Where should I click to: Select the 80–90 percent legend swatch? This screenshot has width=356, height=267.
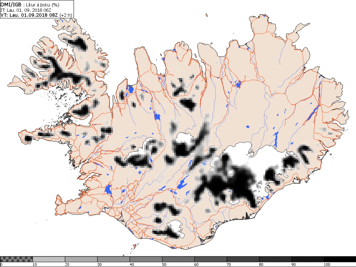tap(275, 259)
